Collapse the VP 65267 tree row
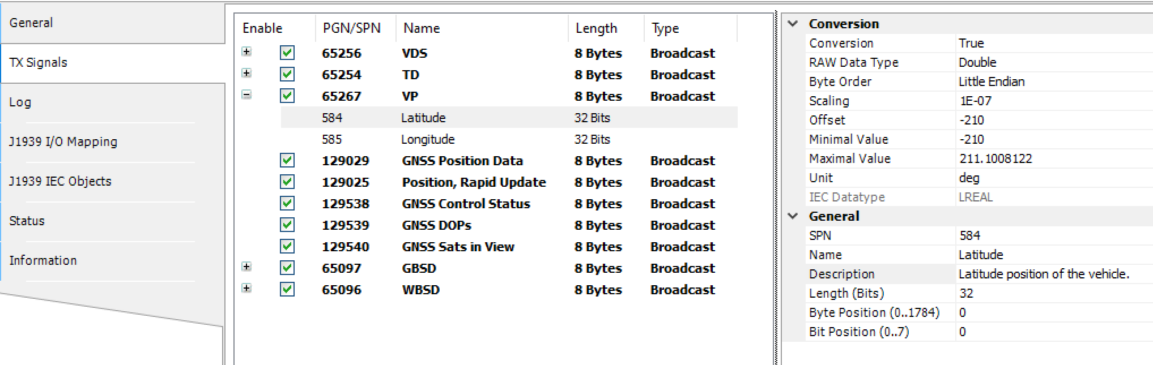The height and width of the screenshot is (365, 1153). [246, 95]
